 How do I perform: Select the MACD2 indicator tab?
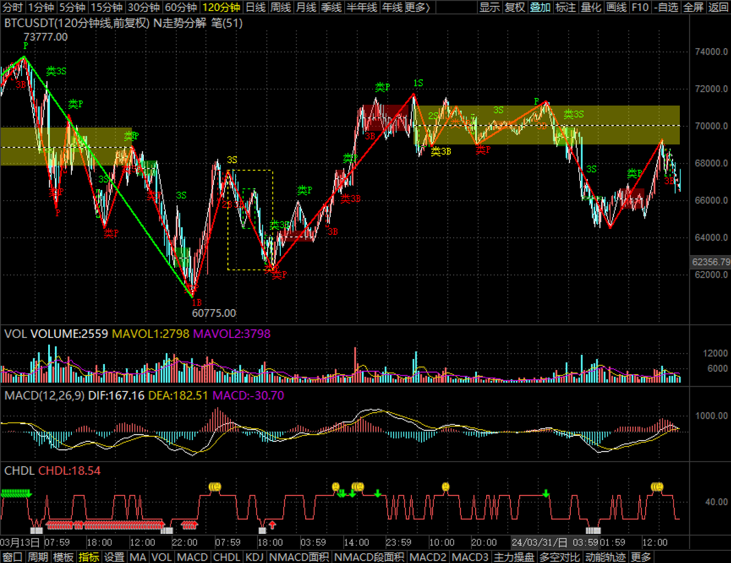428,557
